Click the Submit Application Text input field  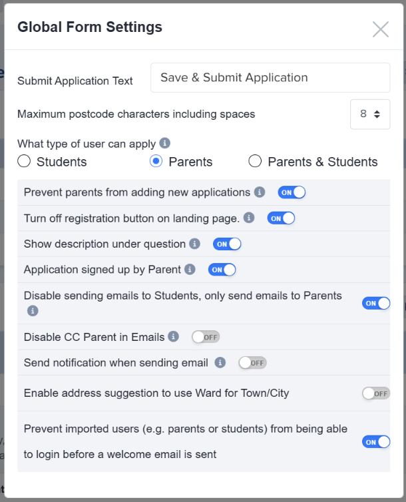(x=270, y=78)
